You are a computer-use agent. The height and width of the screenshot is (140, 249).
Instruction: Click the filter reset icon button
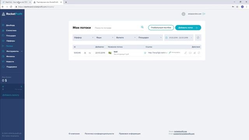198,38
